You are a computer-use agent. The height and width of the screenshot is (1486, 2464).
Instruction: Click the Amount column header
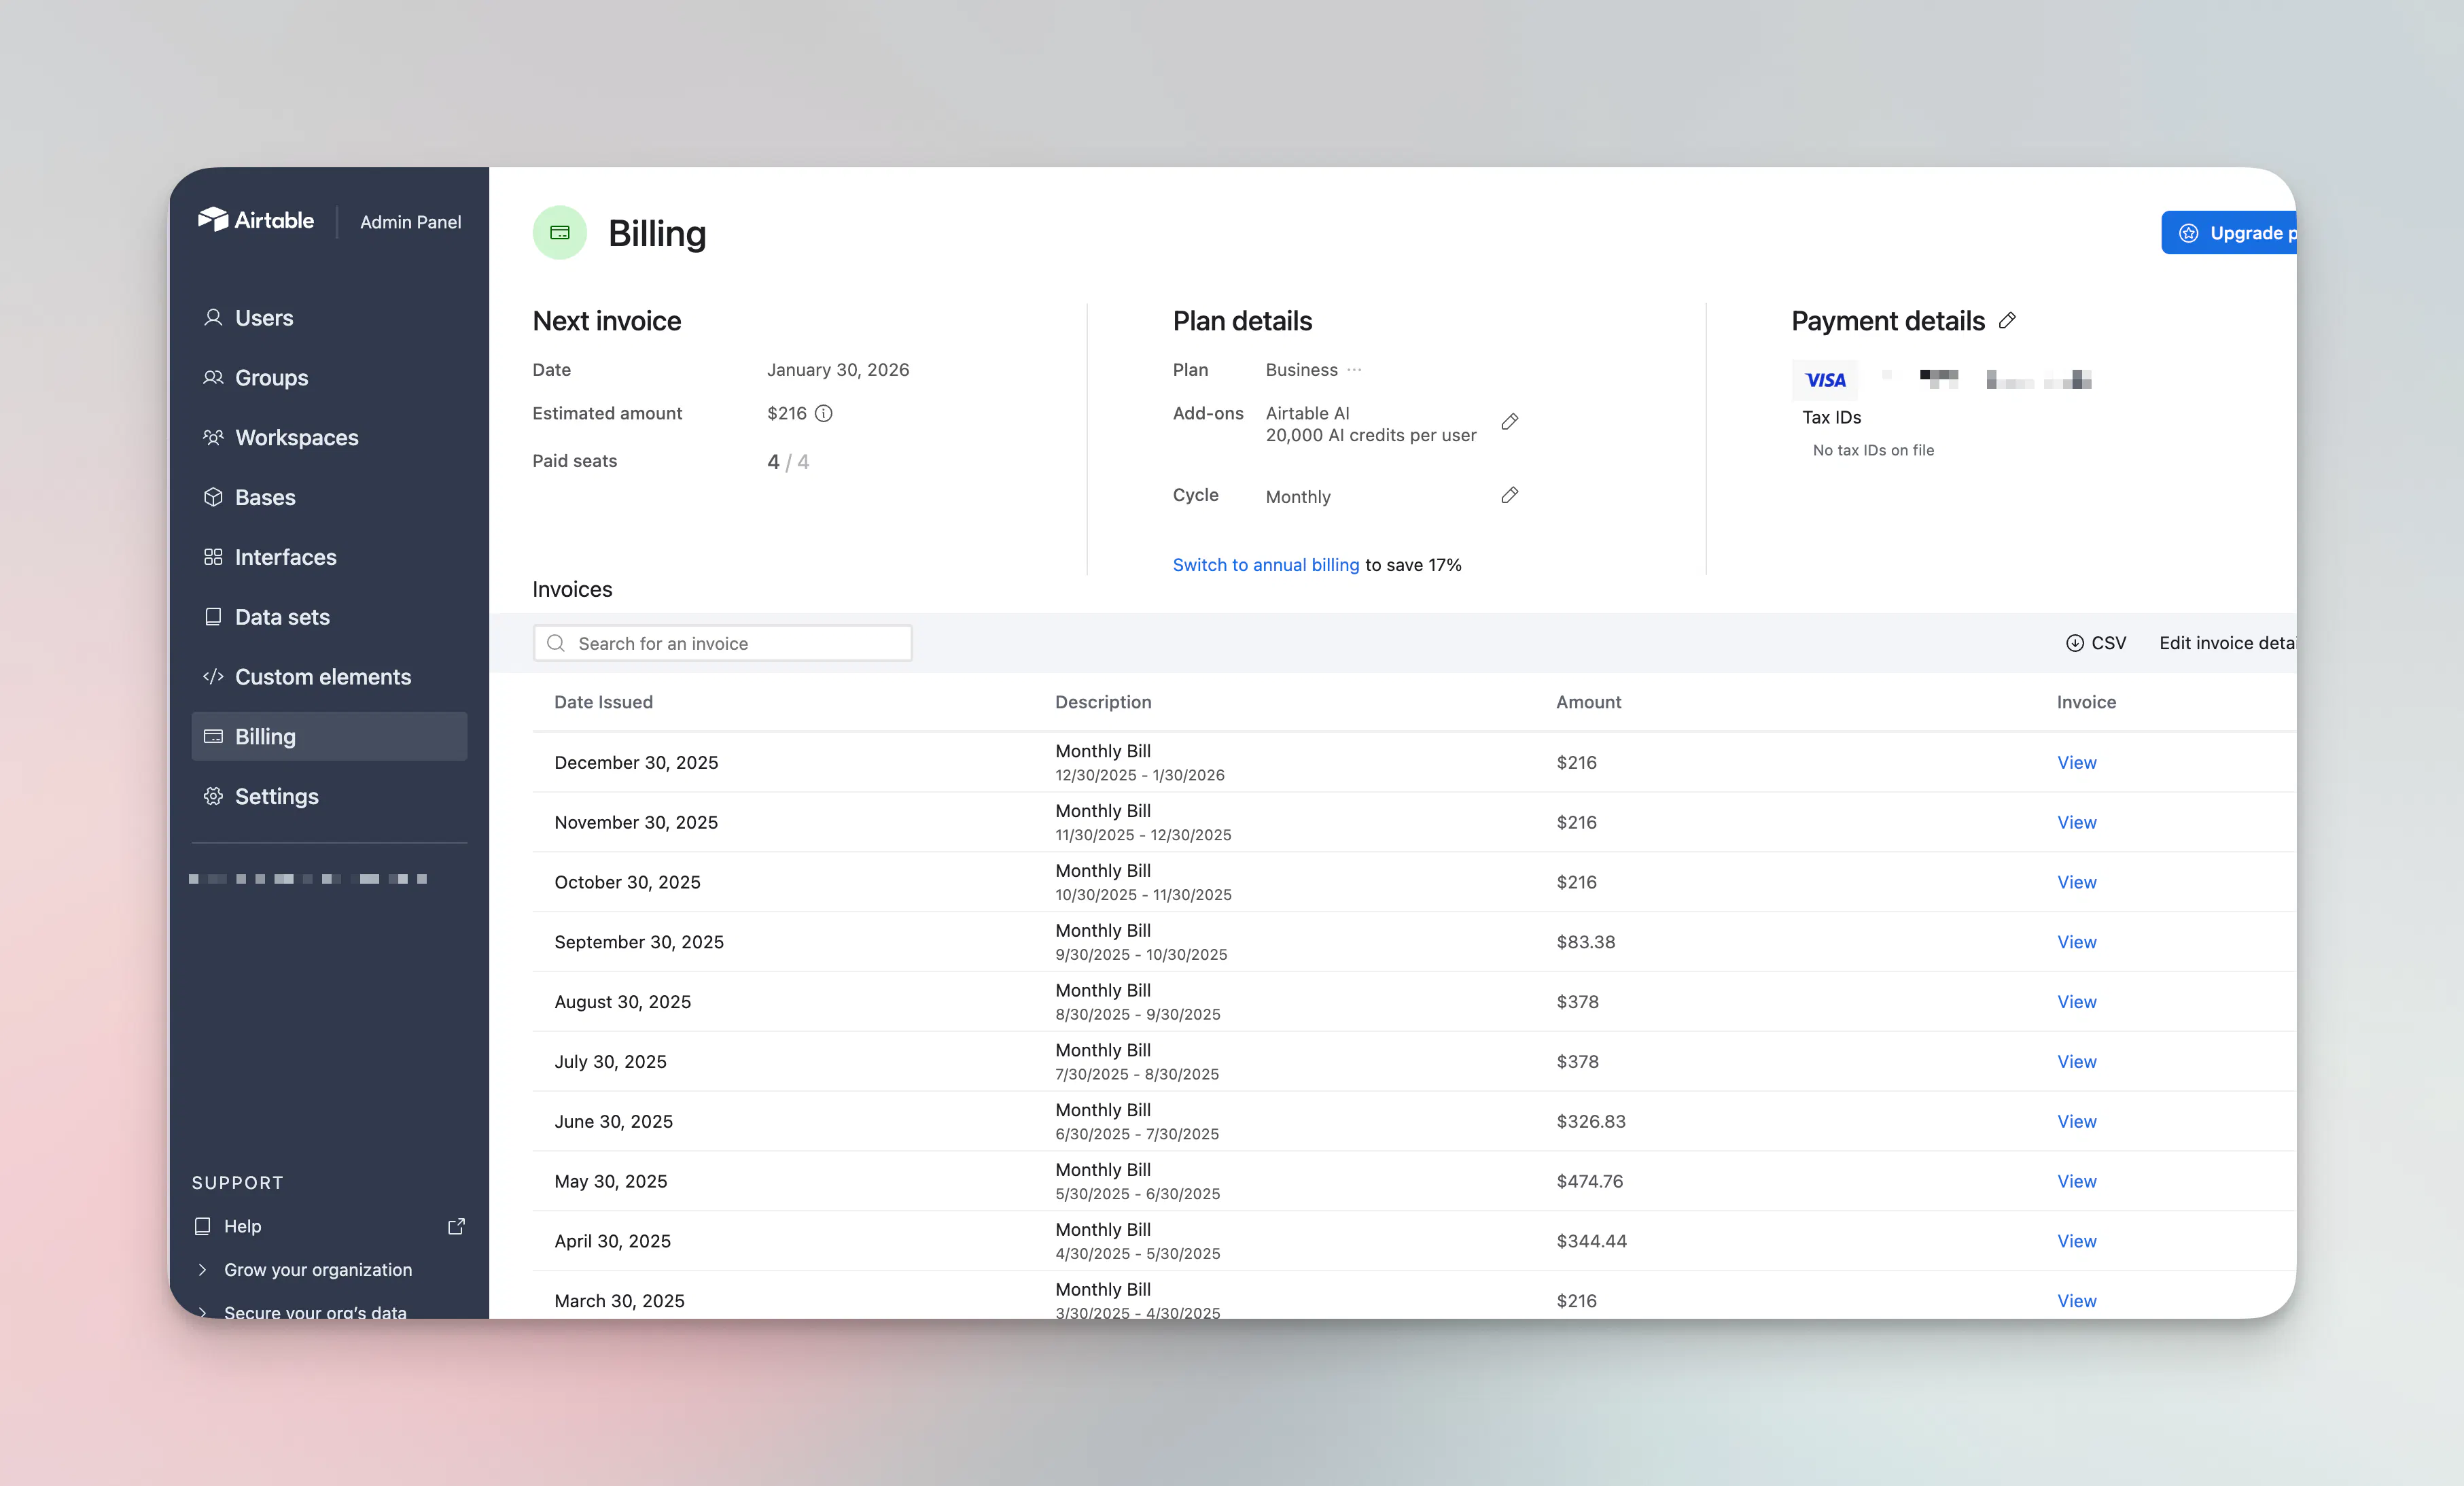coord(1588,702)
